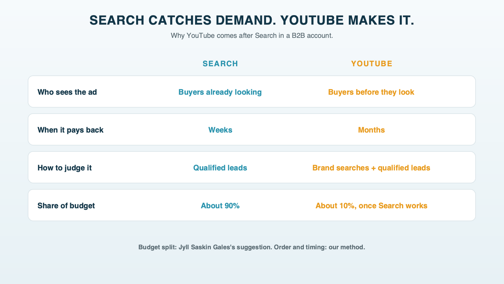Select the 'Who sees the ad' row label
Screen dimensions: 504x284
tap(67, 92)
